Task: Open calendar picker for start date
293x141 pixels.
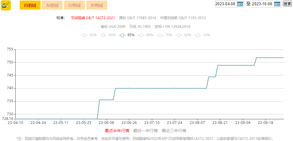Action: coord(240,4)
